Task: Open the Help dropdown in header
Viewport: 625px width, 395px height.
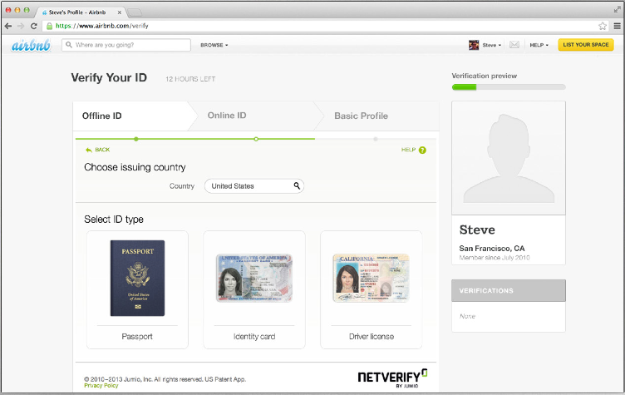Action: [x=539, y=45]
